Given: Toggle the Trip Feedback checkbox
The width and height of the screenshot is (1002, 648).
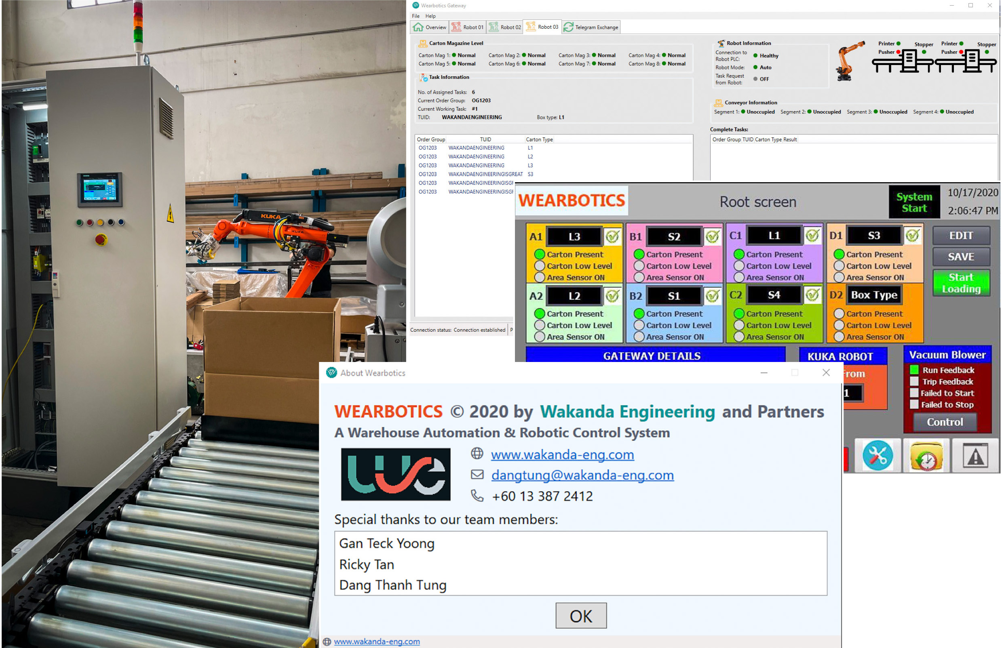Looking at the screenshot, I should [x=914, y=382].
